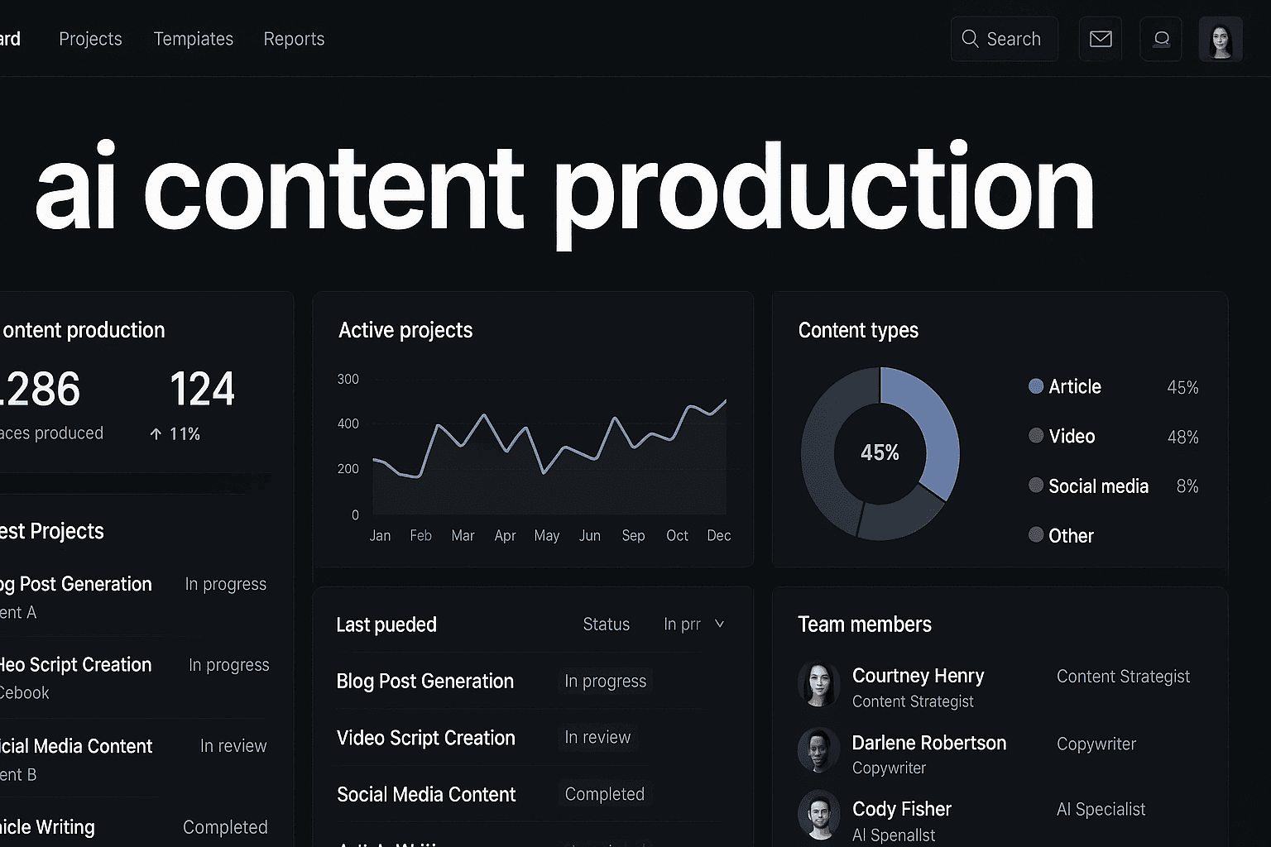Viewport: 1271px width, 847px height.
Task: Open the profile menu via the avatar icon
Action: click(x=1221, y=38)
